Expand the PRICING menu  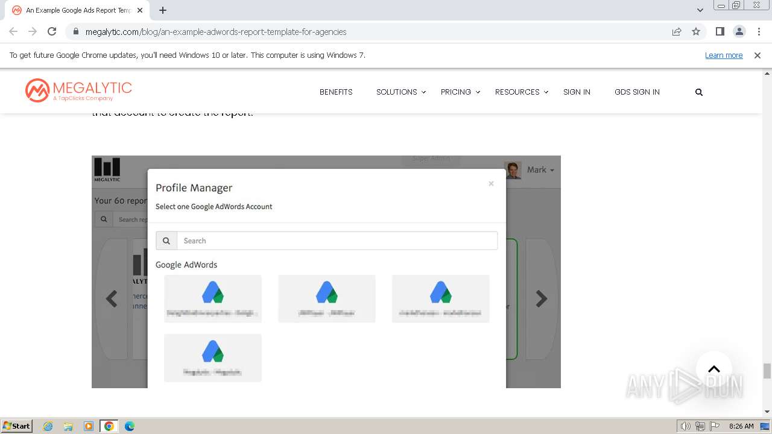[460, 92]
